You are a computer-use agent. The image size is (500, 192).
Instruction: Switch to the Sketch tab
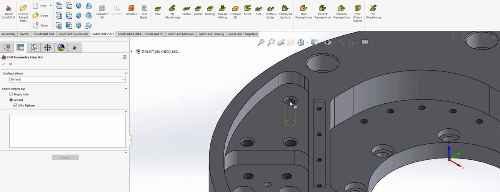[25, 34]
